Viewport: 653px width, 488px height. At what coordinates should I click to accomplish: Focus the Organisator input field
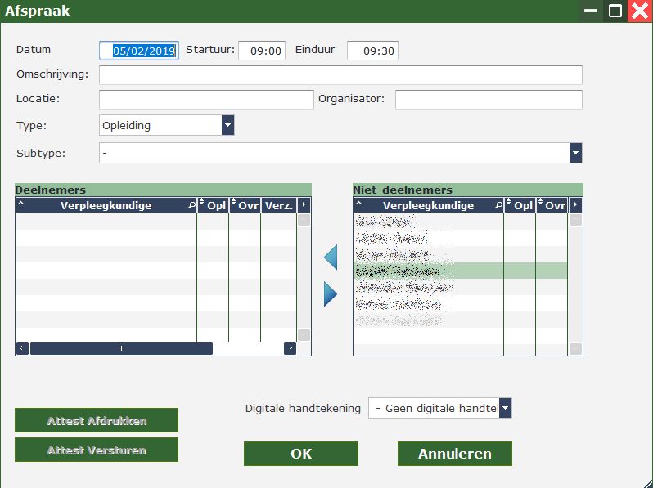489,100
